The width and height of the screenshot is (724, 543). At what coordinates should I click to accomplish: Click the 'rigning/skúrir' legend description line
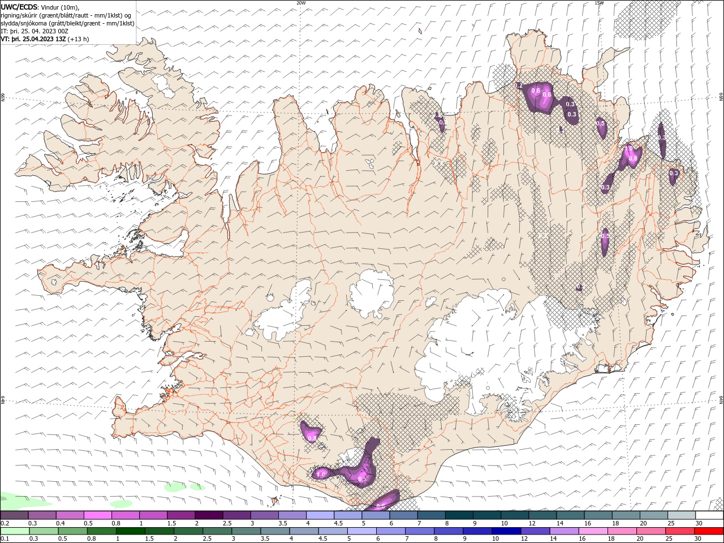point(66,15)
